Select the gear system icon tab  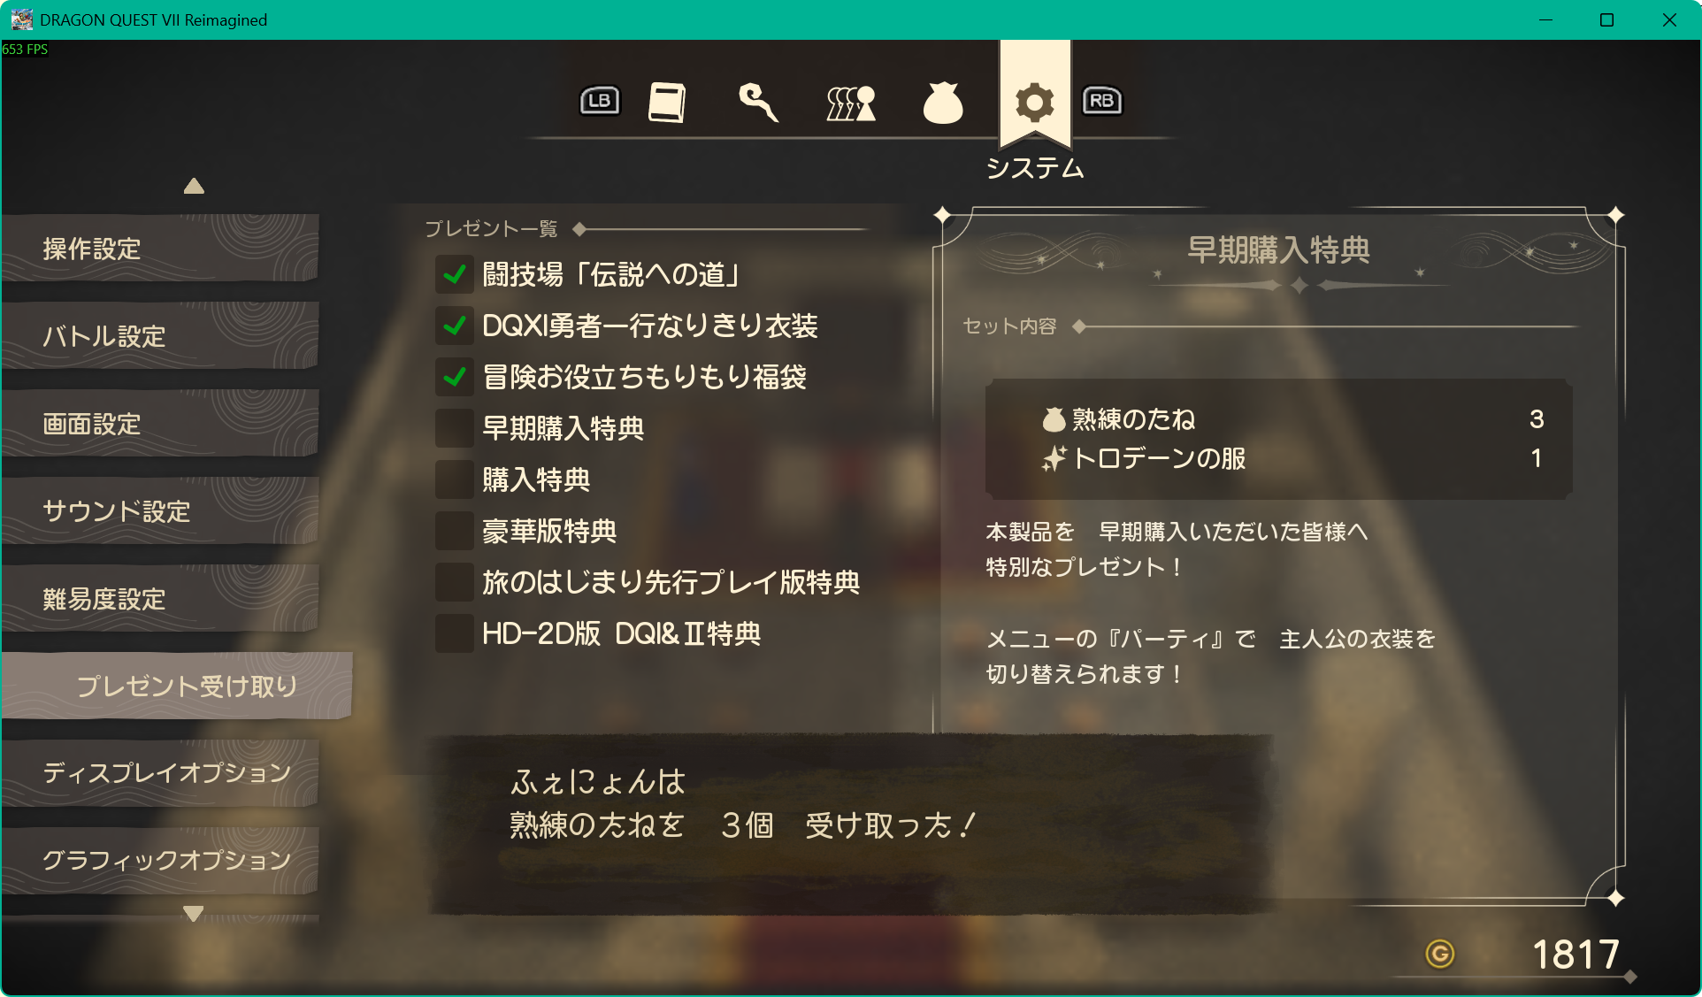coord(1034,103)
